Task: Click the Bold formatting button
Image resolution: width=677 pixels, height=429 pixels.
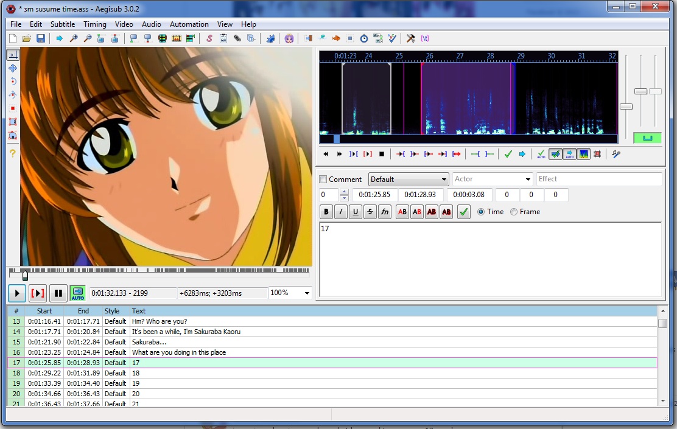Action: [326, 212]
